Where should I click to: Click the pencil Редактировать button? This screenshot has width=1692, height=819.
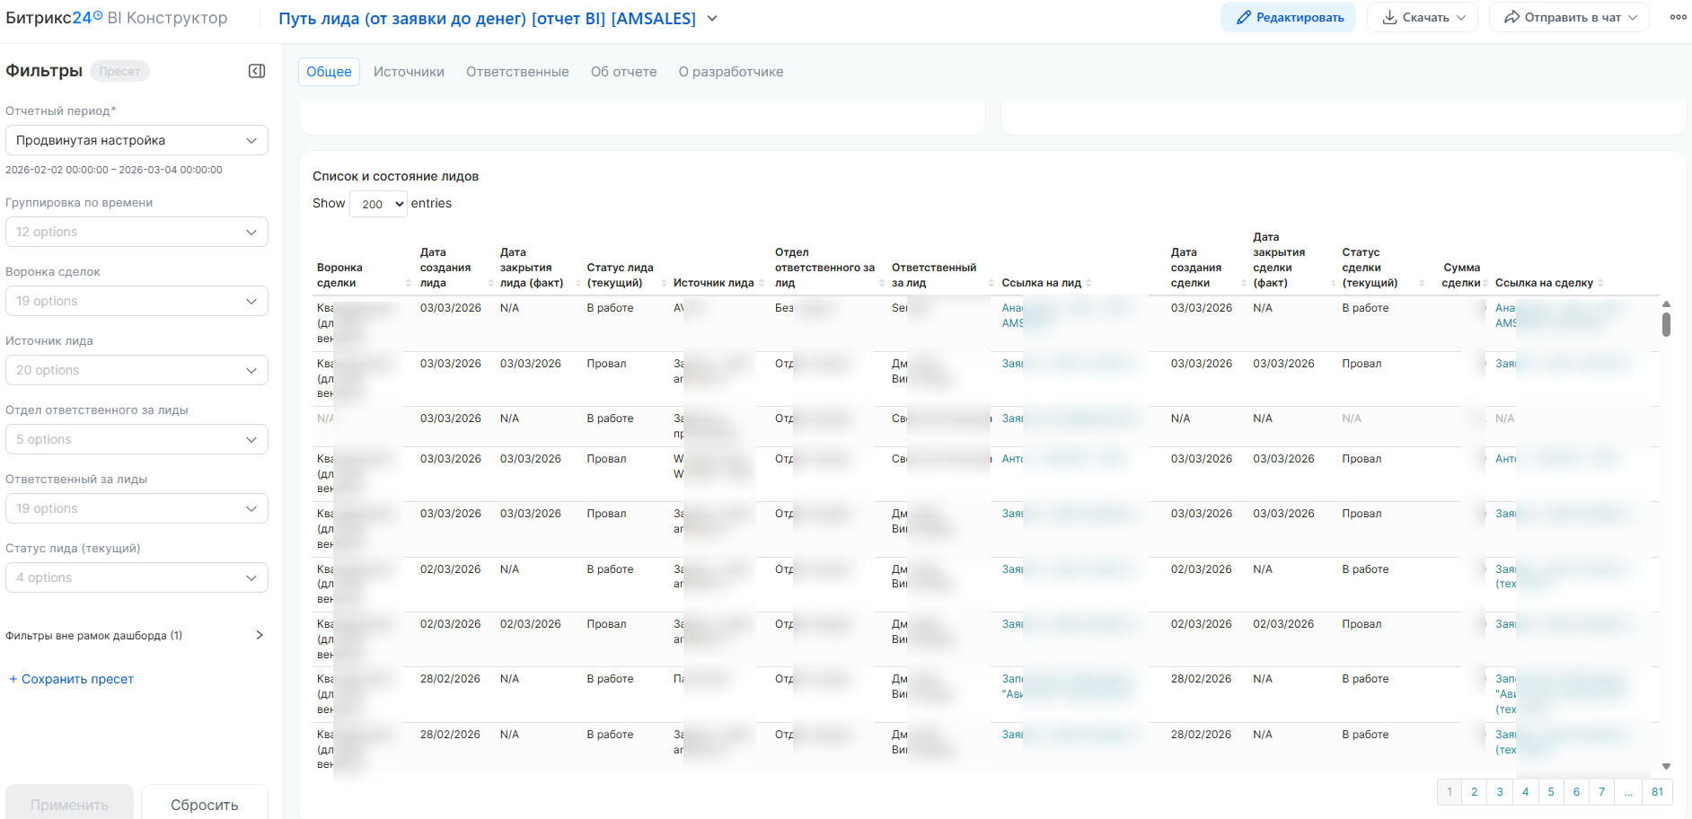[x=1288, y=17]
